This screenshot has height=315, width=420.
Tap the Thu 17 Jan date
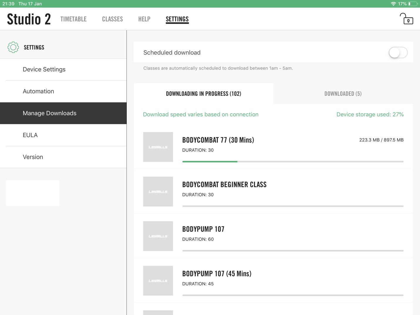pos(30,4)
